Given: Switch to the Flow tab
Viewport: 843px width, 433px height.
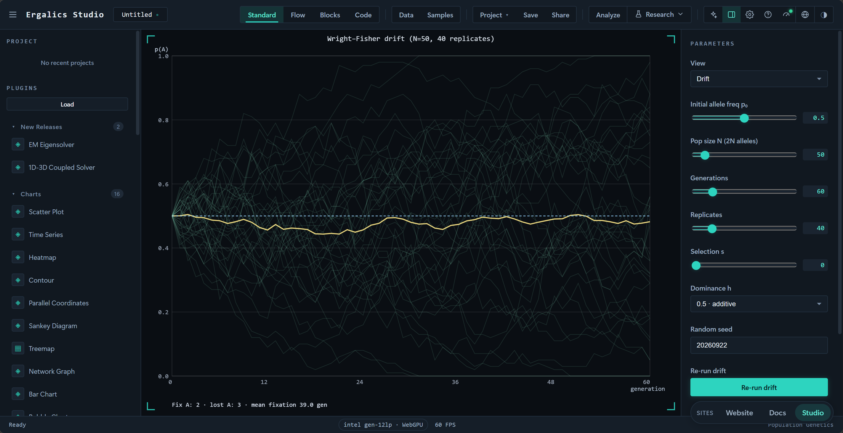Looking at the screenshot, I should coord(298,15).
